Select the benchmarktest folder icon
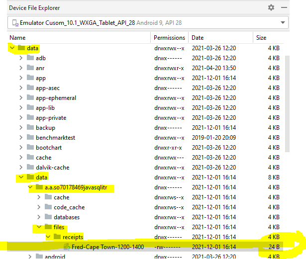 30,137
